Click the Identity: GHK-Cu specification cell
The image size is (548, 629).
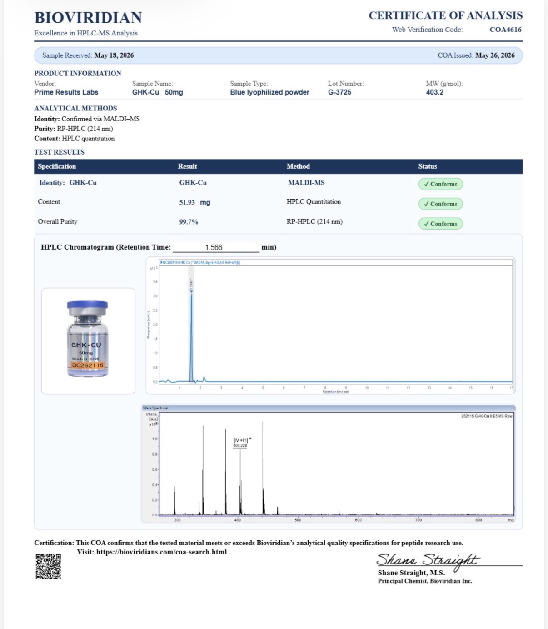[x=68, y=183]
